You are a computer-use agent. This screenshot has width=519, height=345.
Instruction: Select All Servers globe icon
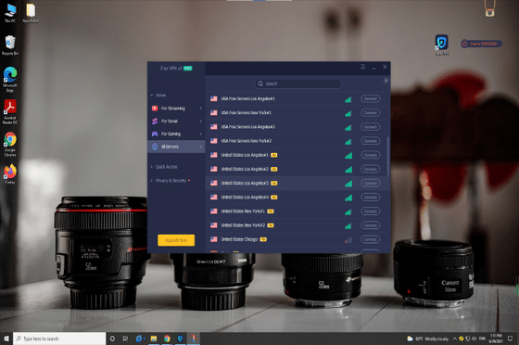click(155, 147)
